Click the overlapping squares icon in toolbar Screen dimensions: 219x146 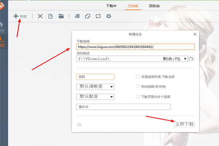88,16
